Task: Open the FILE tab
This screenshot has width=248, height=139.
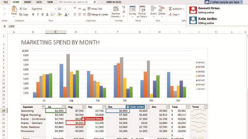Action: click(6, 2)
